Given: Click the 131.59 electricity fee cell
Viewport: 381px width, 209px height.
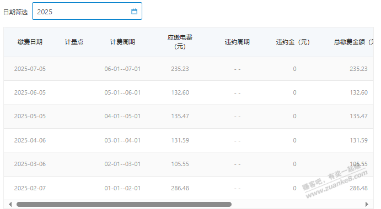Looking at the screenshot, I should (x=180, y=140).
